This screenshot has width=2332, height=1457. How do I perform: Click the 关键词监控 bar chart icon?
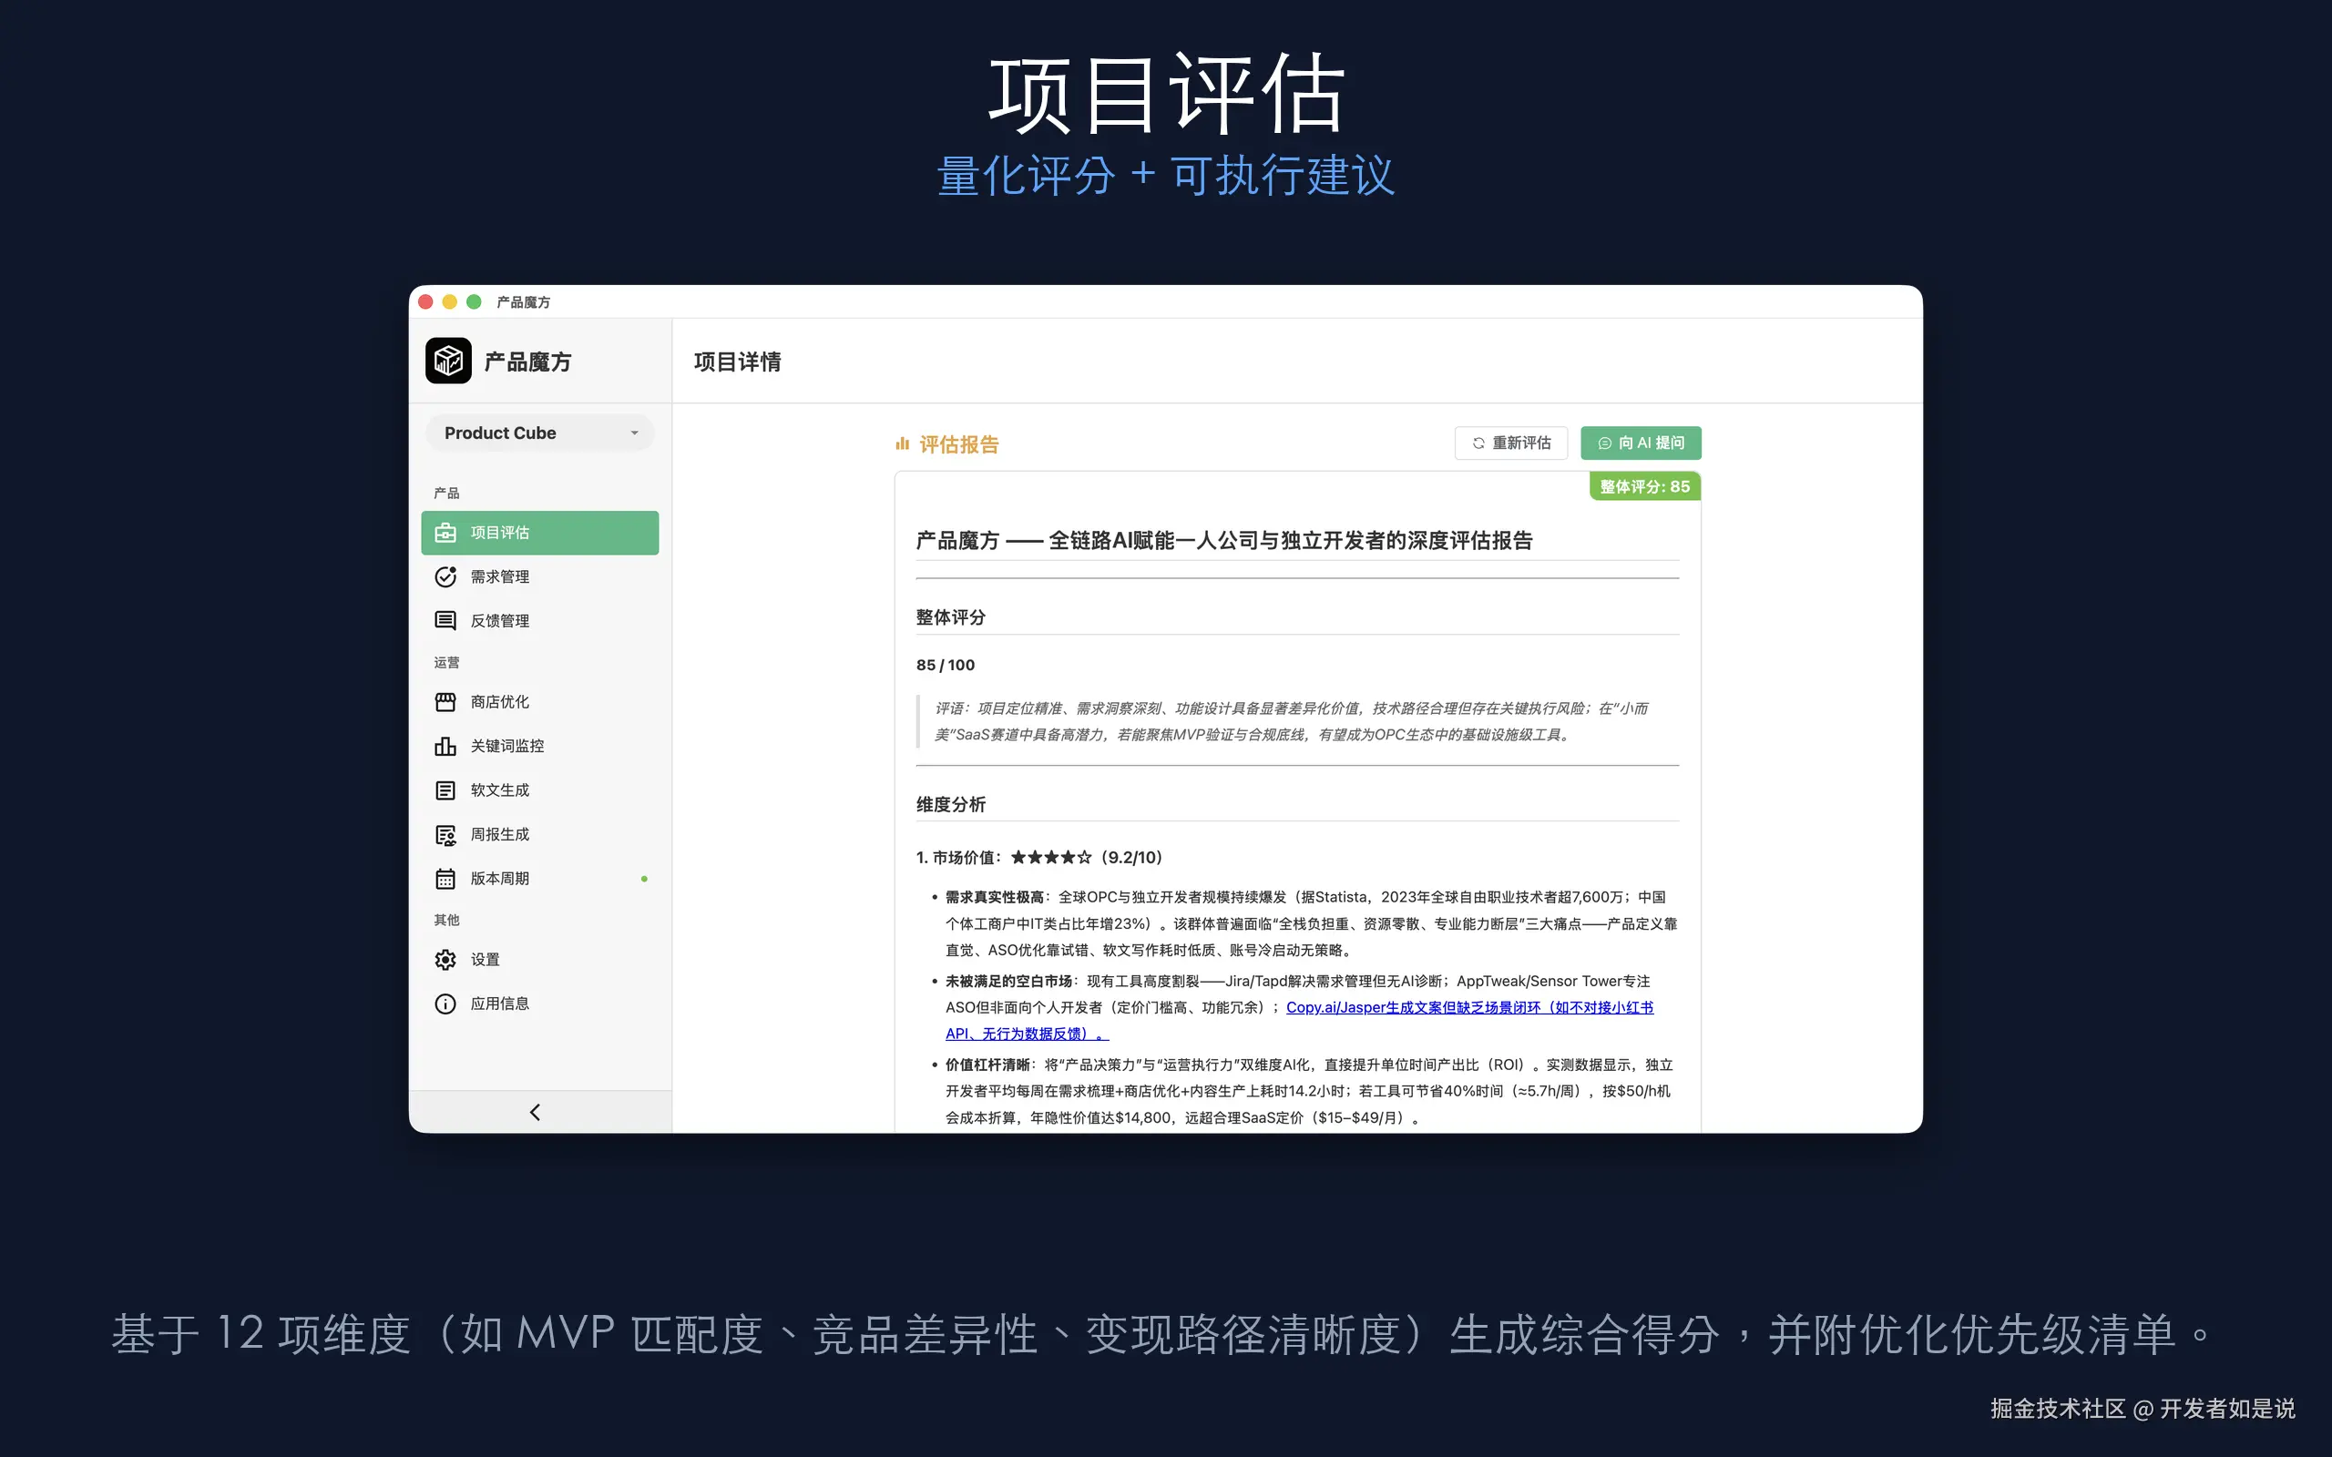point(445,746)
